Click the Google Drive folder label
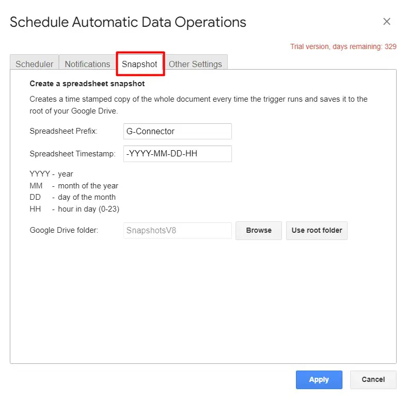Image resolution: width=407 pixels, height=401 pixels. coord(64,230)
